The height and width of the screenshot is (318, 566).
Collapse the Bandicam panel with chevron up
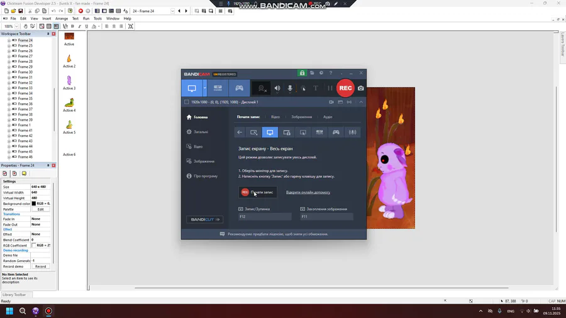pyautogui.click(x=361, y=102)
